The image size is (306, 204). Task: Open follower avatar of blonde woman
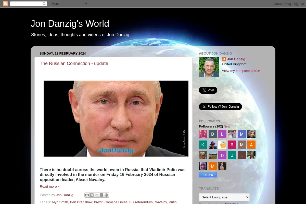(x=251, y=134)
